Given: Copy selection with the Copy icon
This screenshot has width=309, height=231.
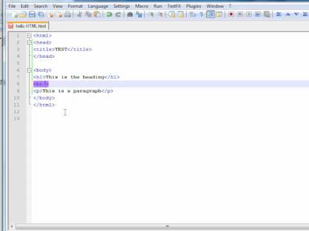Looking at the screenshot, I should tap(88, 15).
